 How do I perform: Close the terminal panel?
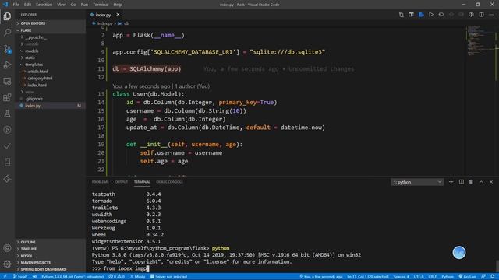click(491, 182)
